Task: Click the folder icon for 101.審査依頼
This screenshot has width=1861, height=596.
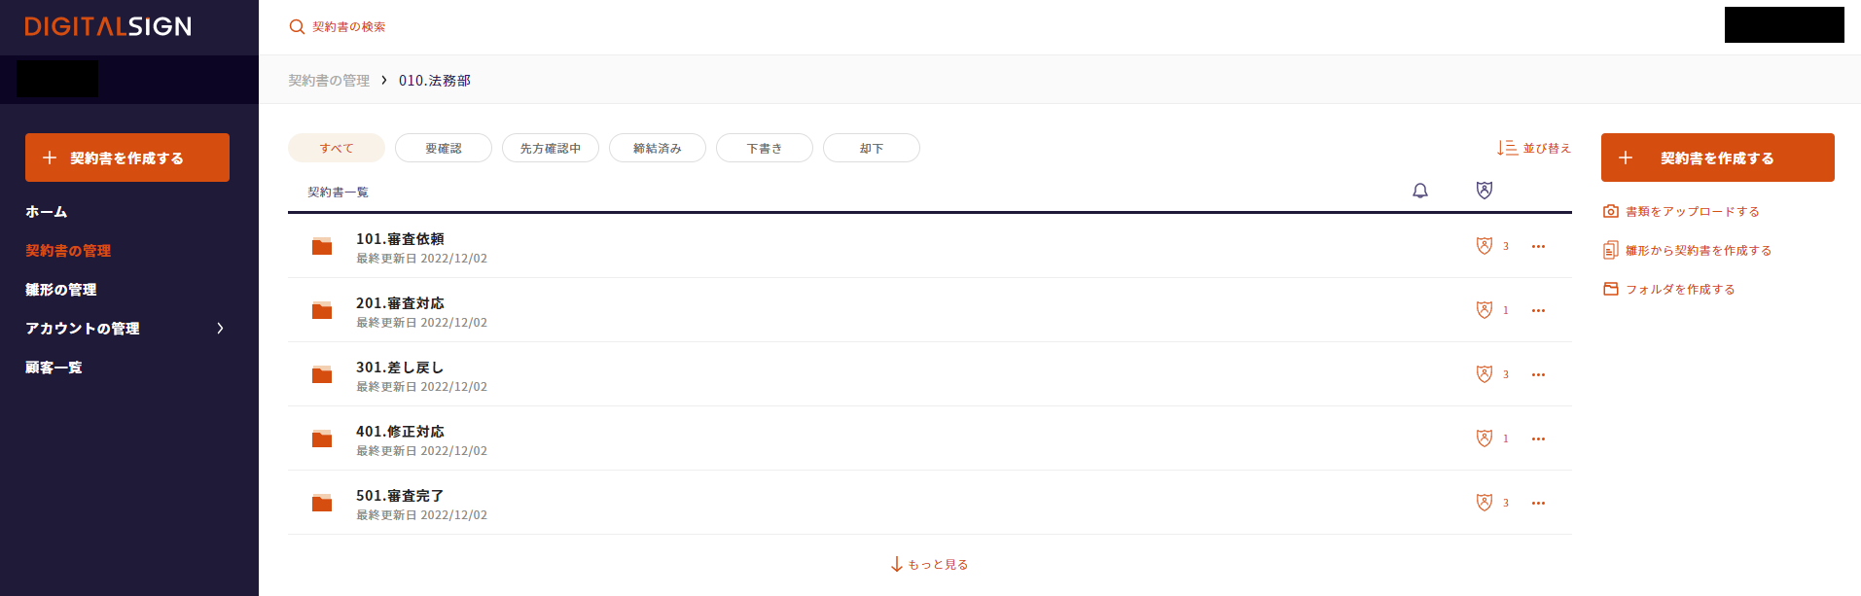Action: [322, 247]
